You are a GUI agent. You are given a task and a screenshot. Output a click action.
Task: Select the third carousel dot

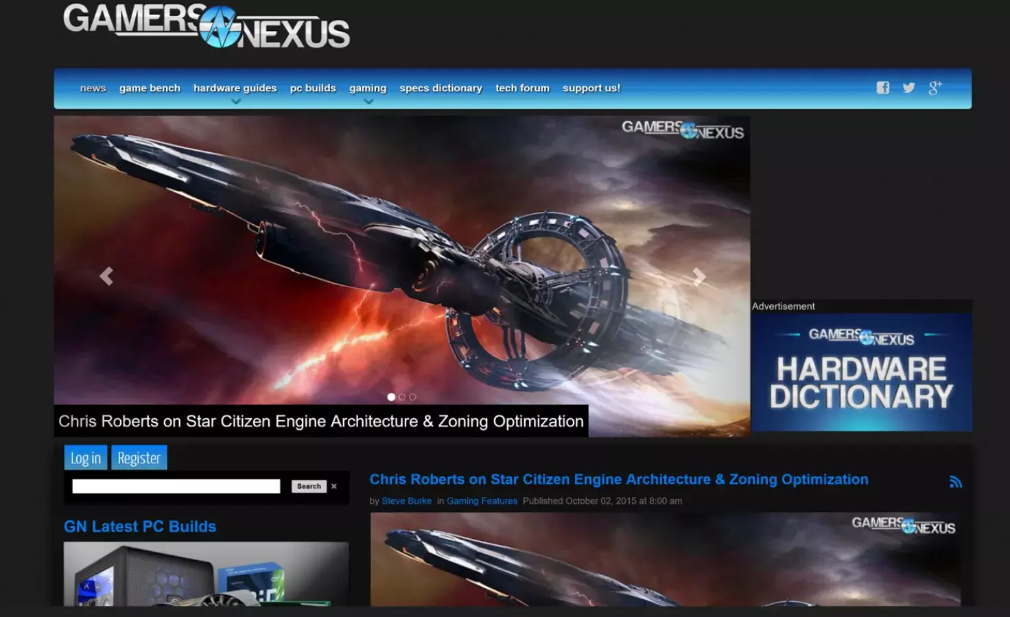(x=412, y=397)
